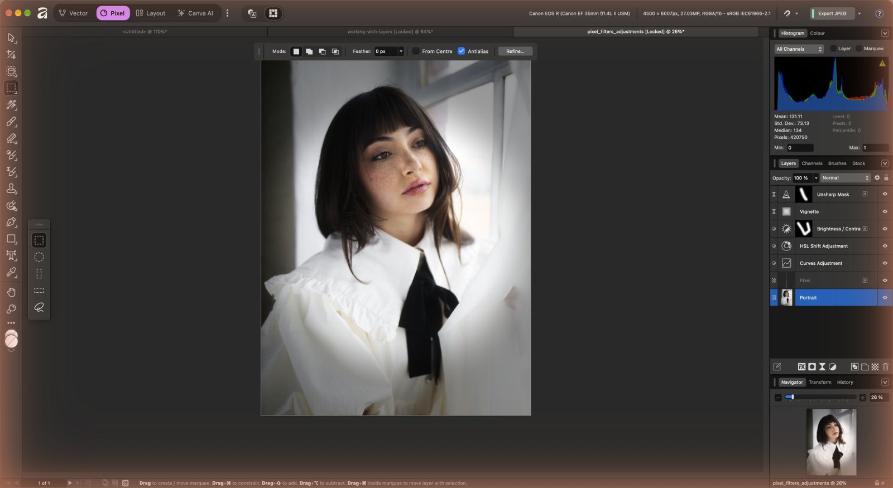Pick the Freehand Selection lasso tool

[39, 307]
